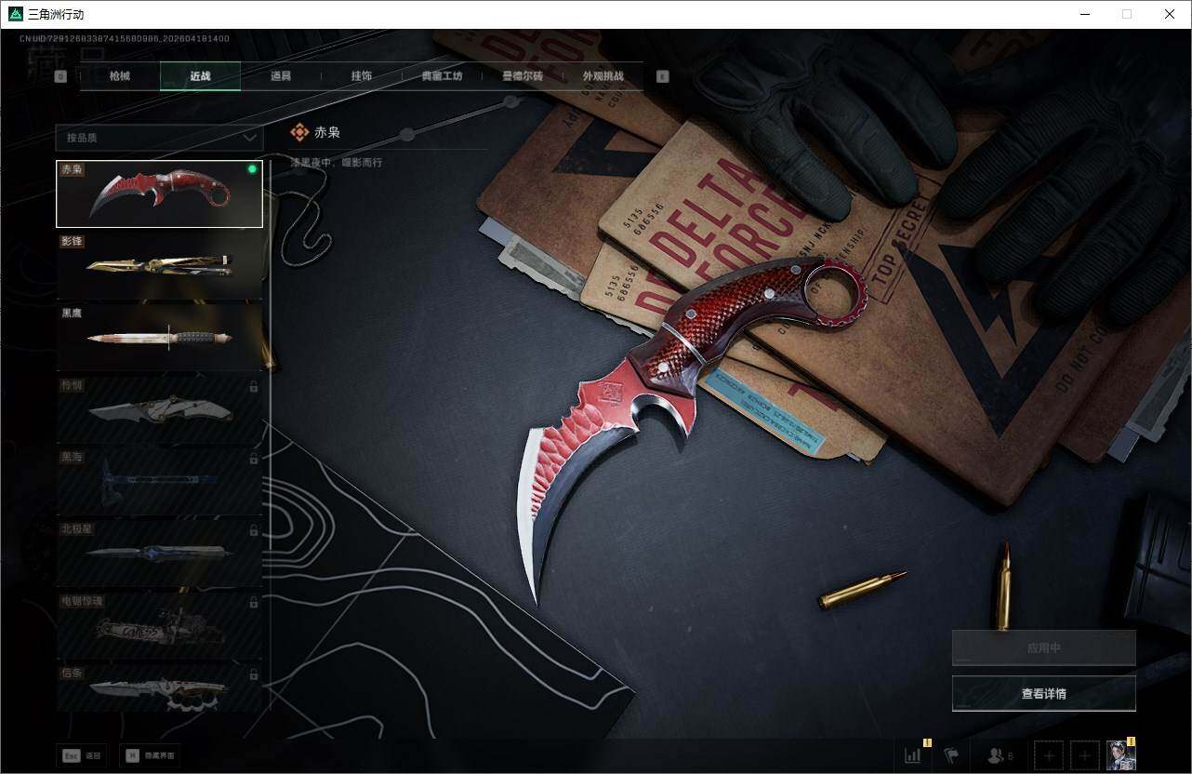Pick the locked 黑海 axe skin

159,481
